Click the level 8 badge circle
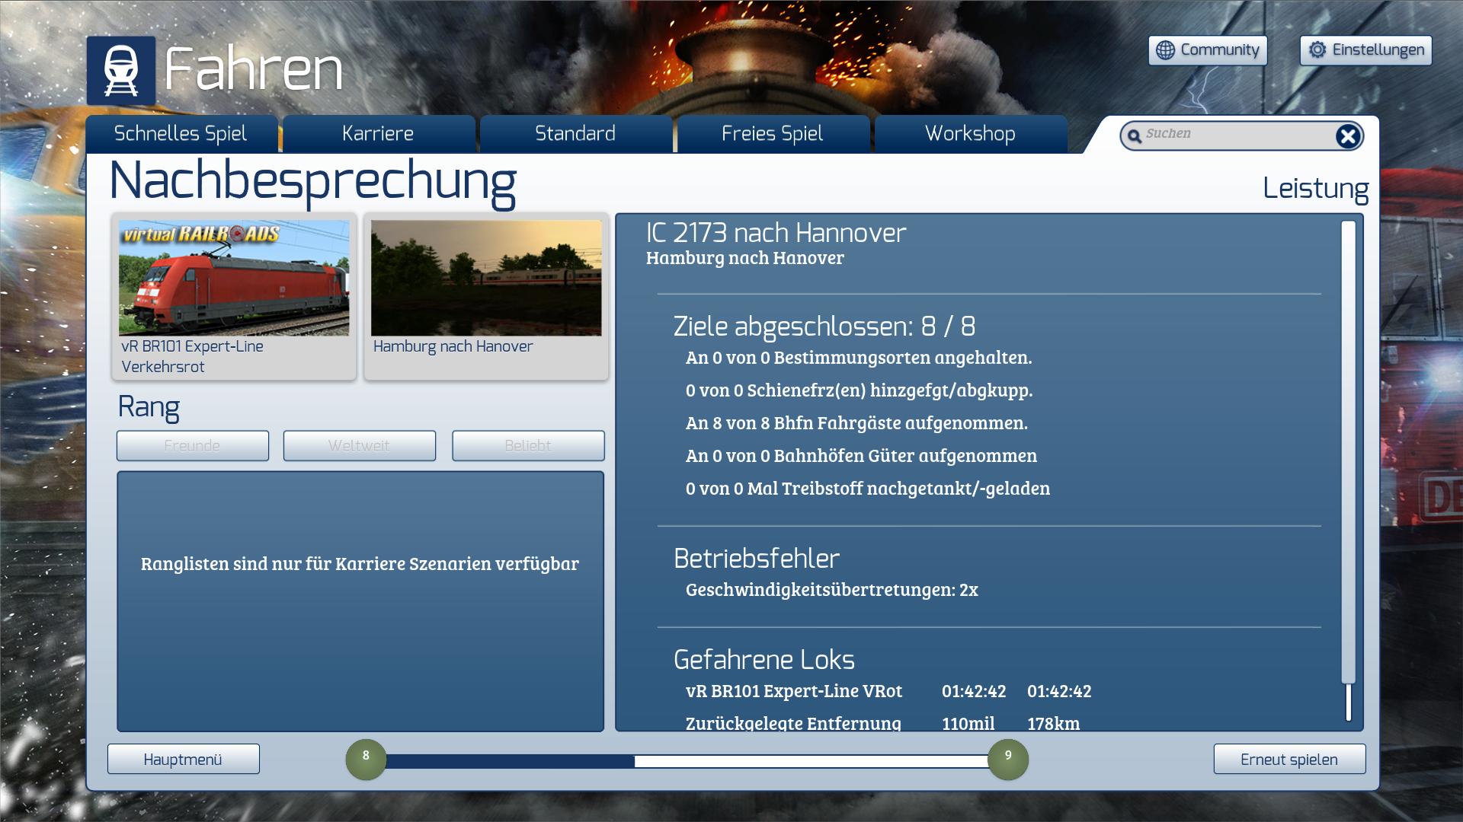This screenshot has height=822, width=1463. (x=366, y=759)
